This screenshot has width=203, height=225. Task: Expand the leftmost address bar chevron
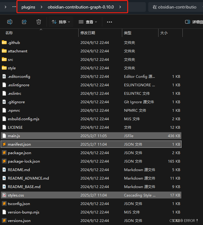point(5,7)
